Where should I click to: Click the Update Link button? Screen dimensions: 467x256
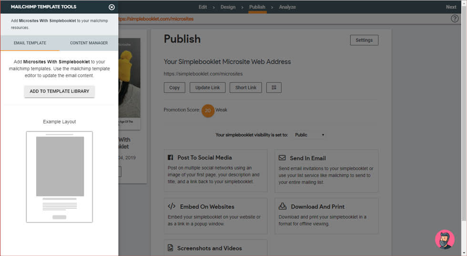coord(207,88)
